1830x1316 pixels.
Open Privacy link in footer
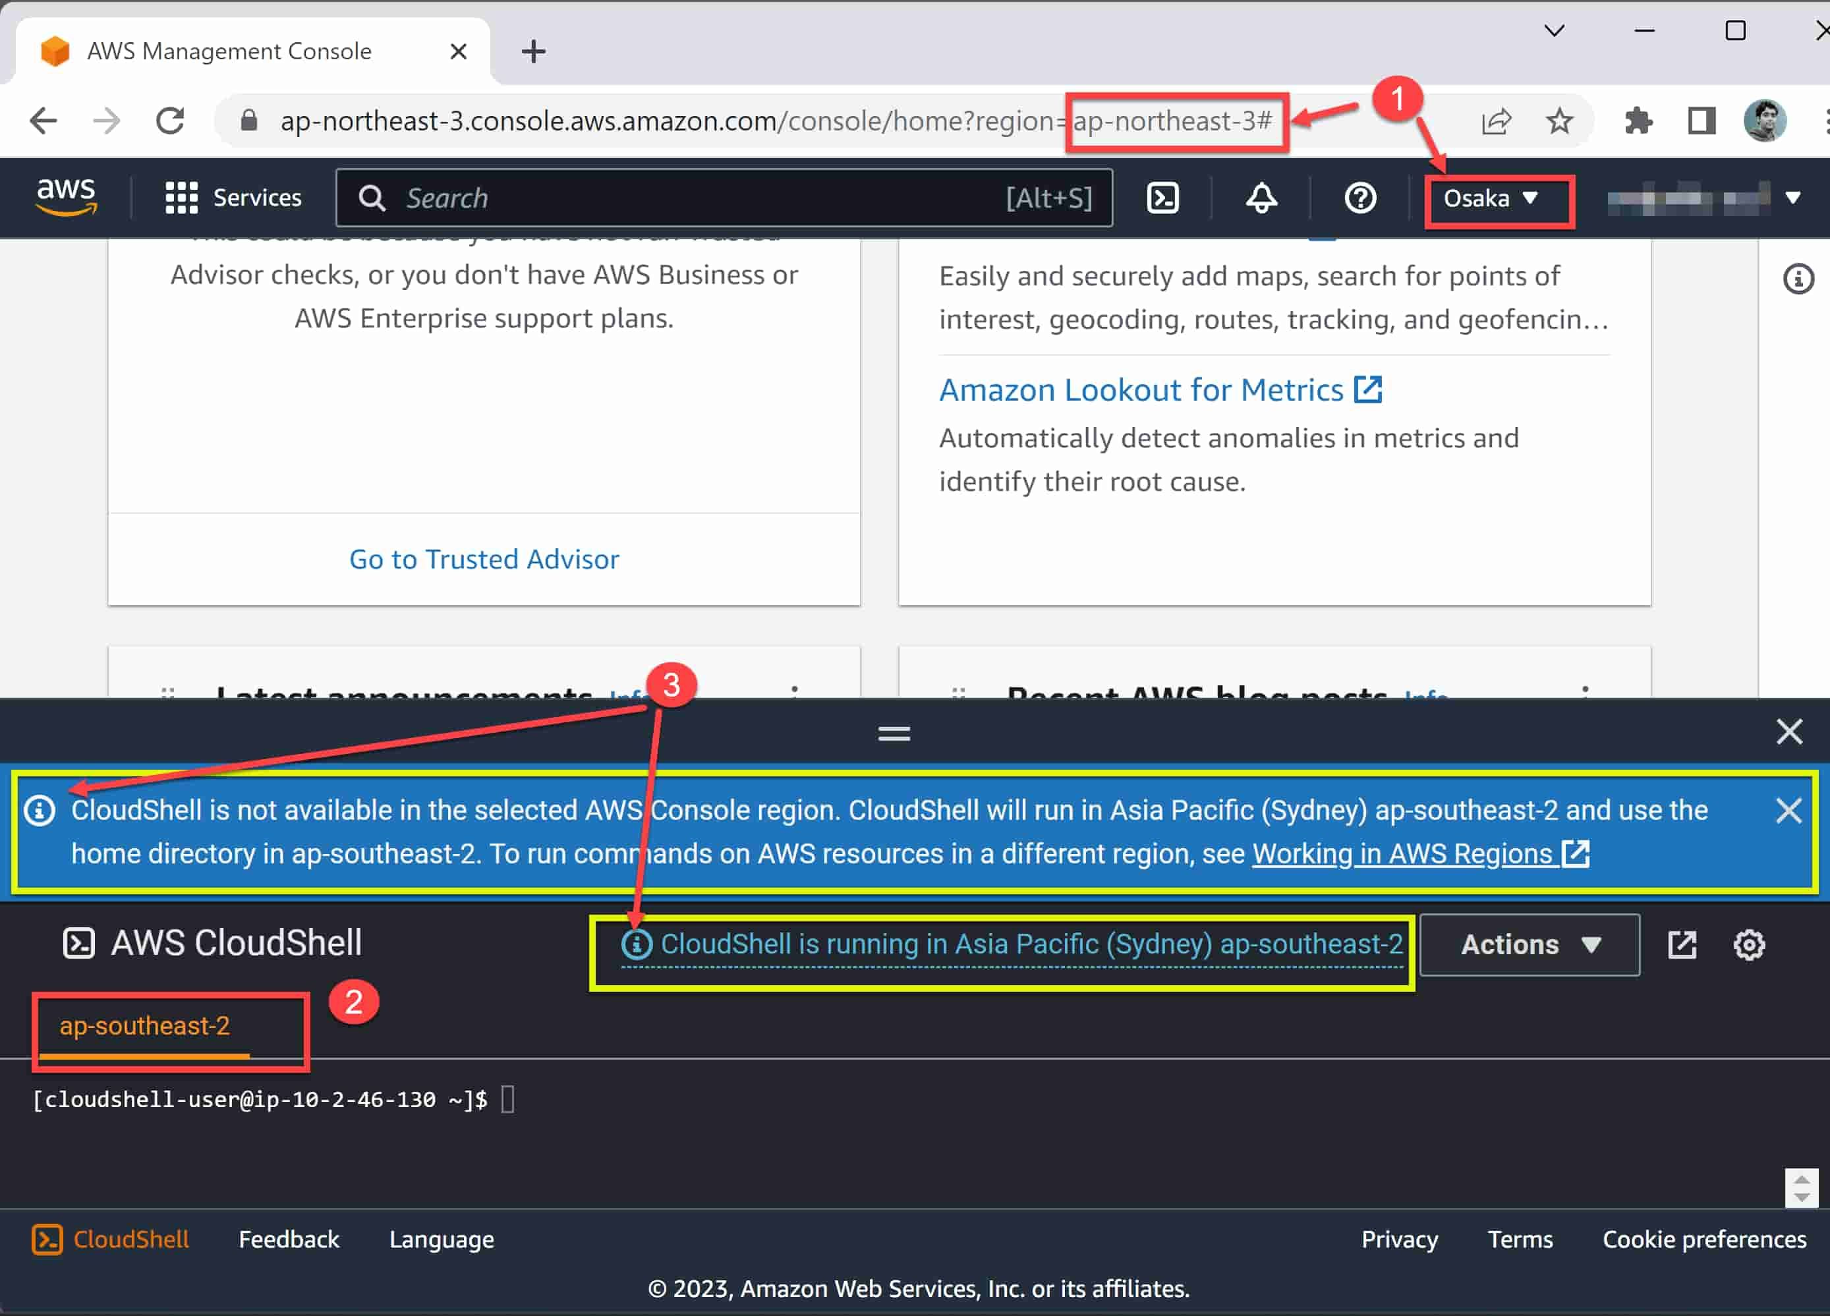pyautogui.click(x=1400, y=1240)
